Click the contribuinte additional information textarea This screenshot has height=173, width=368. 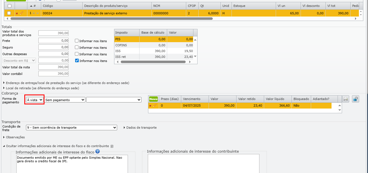tap(204, 163)
